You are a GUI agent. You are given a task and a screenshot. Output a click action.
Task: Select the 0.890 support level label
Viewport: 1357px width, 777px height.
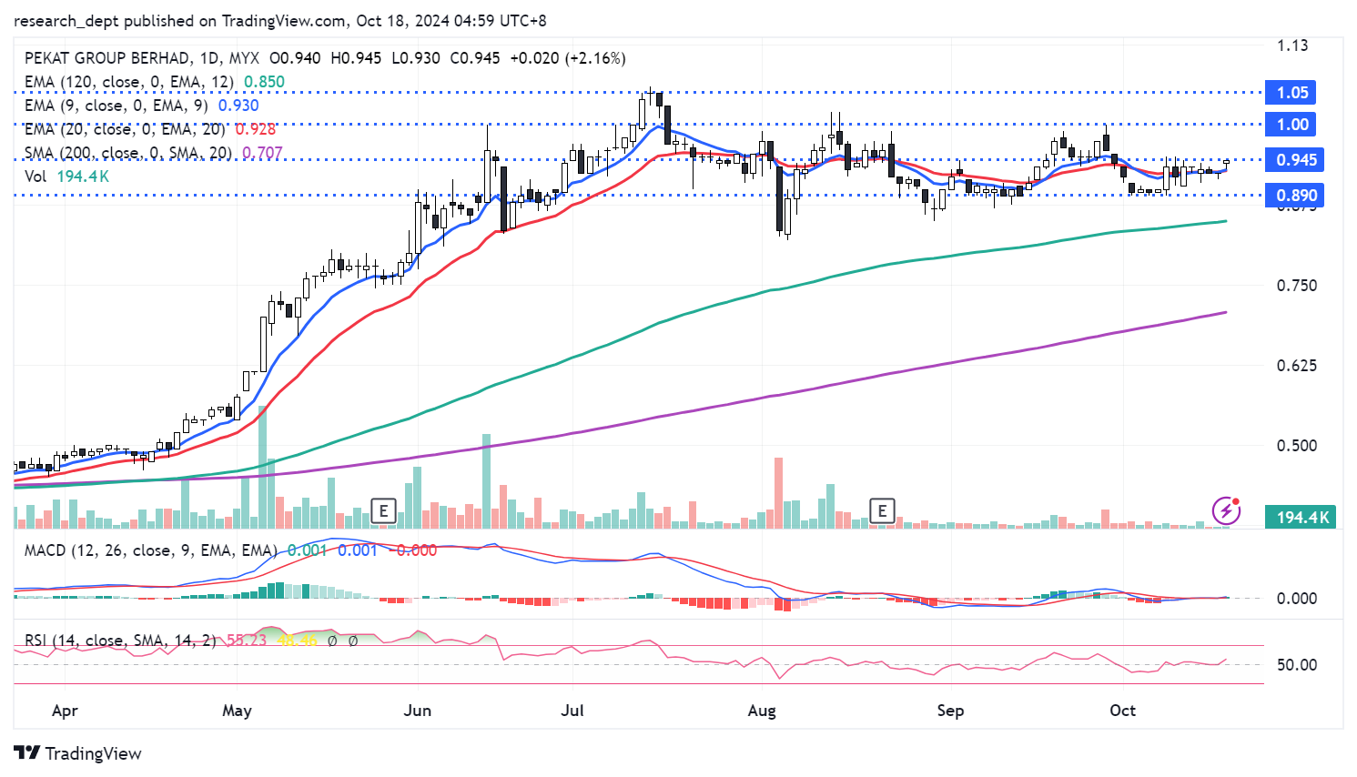pos(1295,196)
